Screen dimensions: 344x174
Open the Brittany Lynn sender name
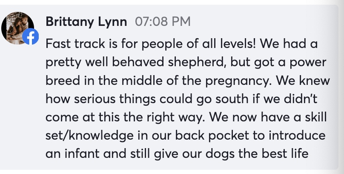[x=86, y=22]
